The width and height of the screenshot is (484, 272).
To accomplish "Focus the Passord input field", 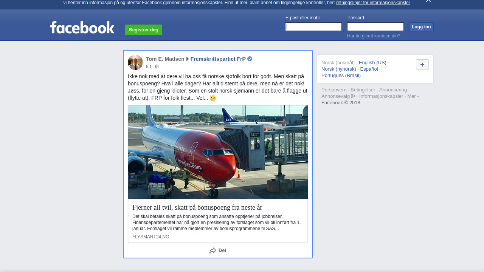I will 375,26.
